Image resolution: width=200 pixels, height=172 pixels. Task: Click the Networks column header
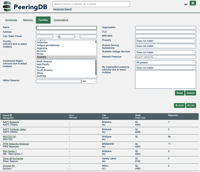pyautogui.click(x=173, y=115)
